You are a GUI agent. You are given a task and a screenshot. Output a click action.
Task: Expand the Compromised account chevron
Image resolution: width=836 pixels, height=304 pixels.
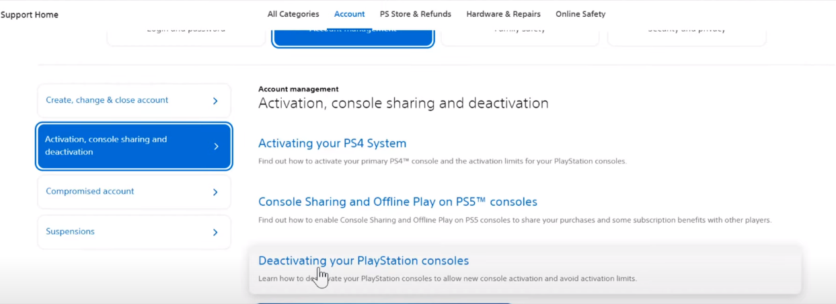215,192
